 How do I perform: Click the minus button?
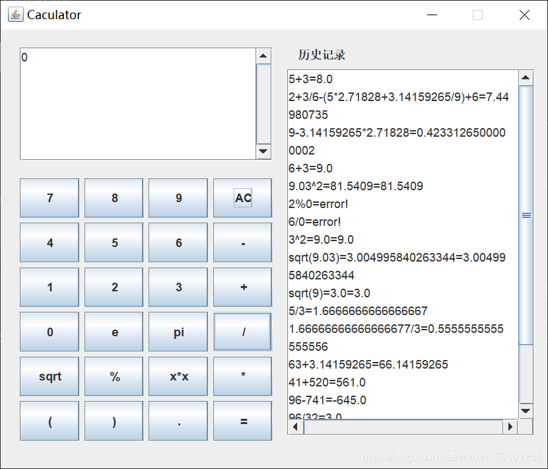[242, 242]
